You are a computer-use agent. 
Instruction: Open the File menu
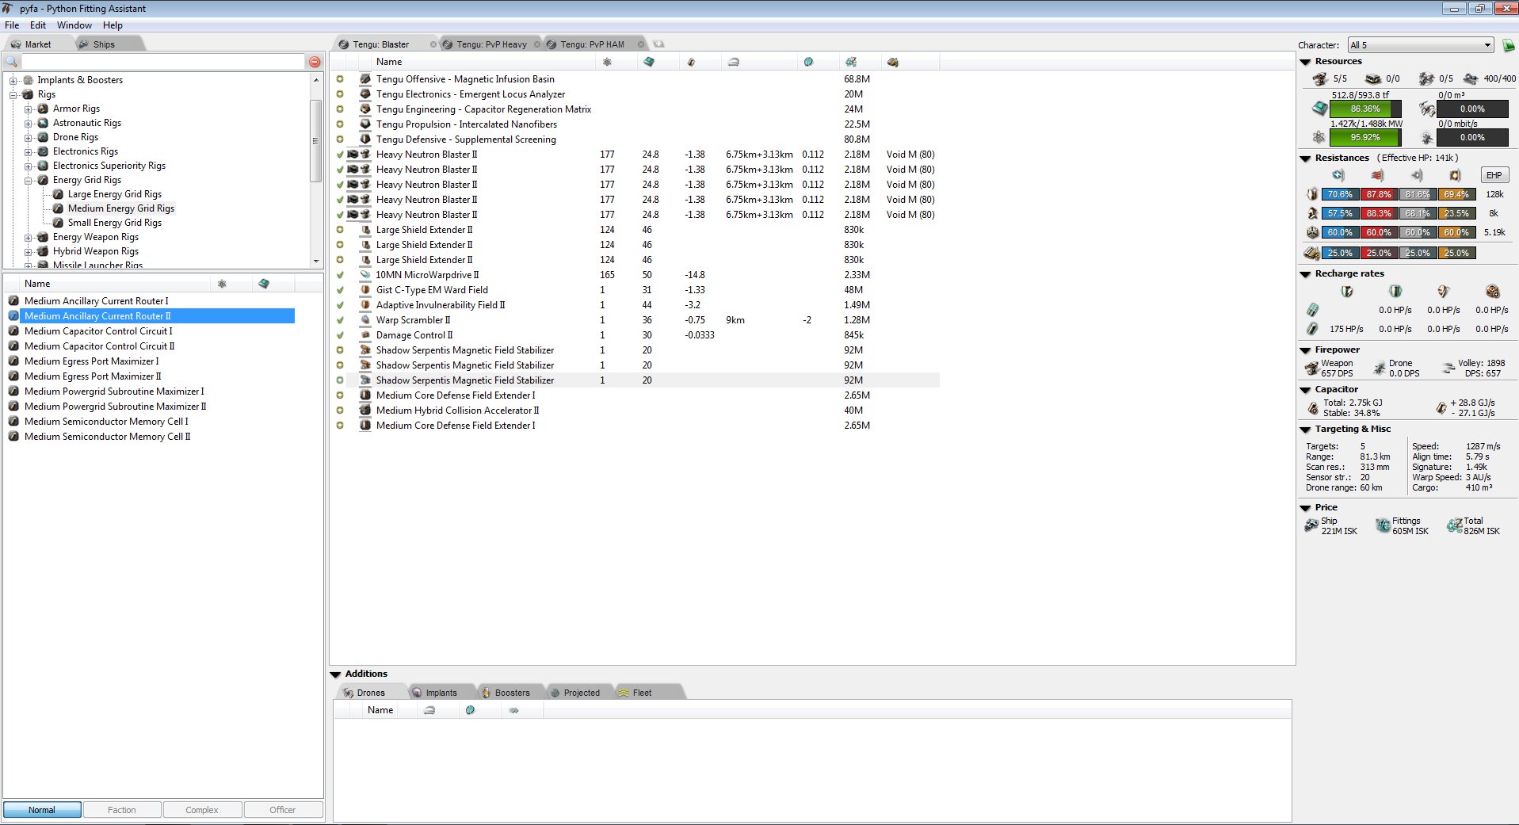[12, 25]
